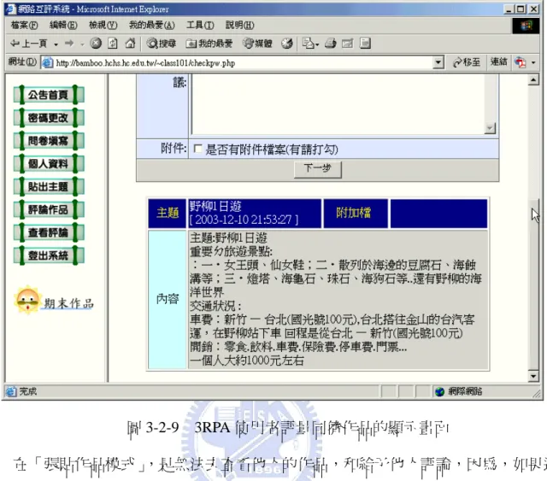Image resolution: width=547 pixels, height=481 pixels.
Task: Open the 我的最愛 menu
Action: point(152,25)
